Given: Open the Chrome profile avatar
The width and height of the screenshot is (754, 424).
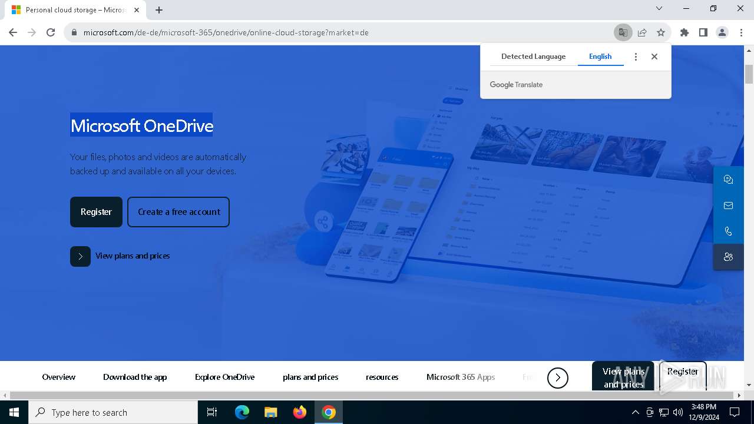Looking at the screenshot, I should click(x=722, y=32).
